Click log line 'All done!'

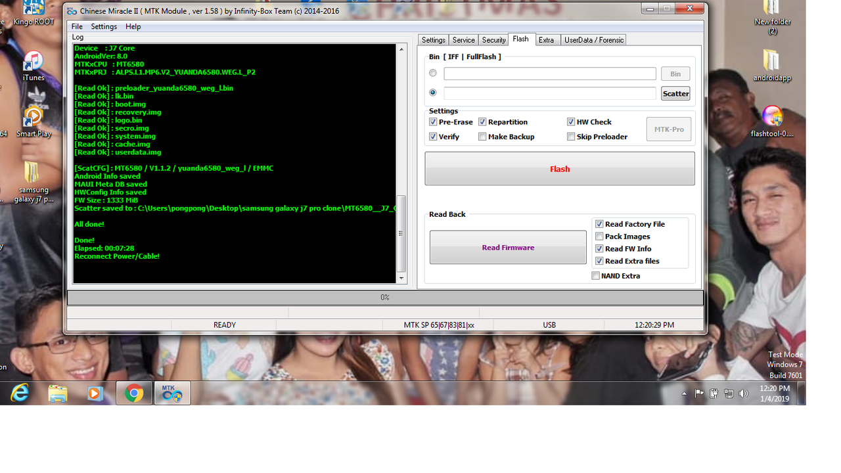[89, 224]
